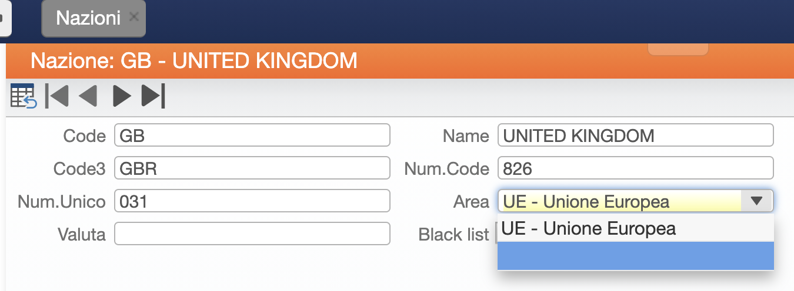Image resolution: width=794 pixels, height=291 pixels.
Task: Select the blank highlighted Area option
Action: 635,255
